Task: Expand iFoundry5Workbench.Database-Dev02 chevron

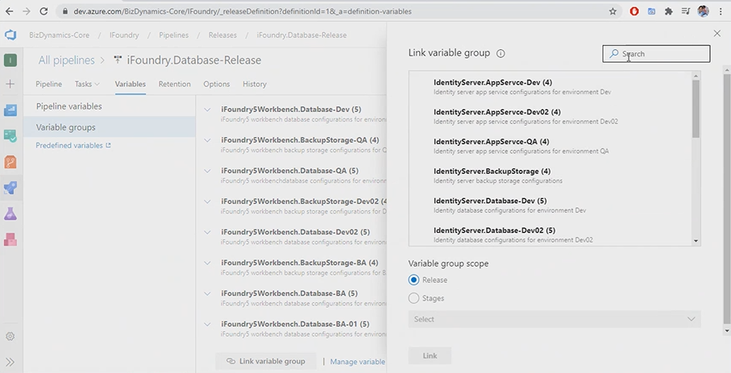Action: (207, 232)
